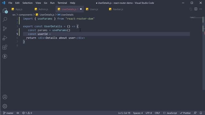Open the View menu
The width and height of the screenshot is (205, 115).
(x=38, y=3)
